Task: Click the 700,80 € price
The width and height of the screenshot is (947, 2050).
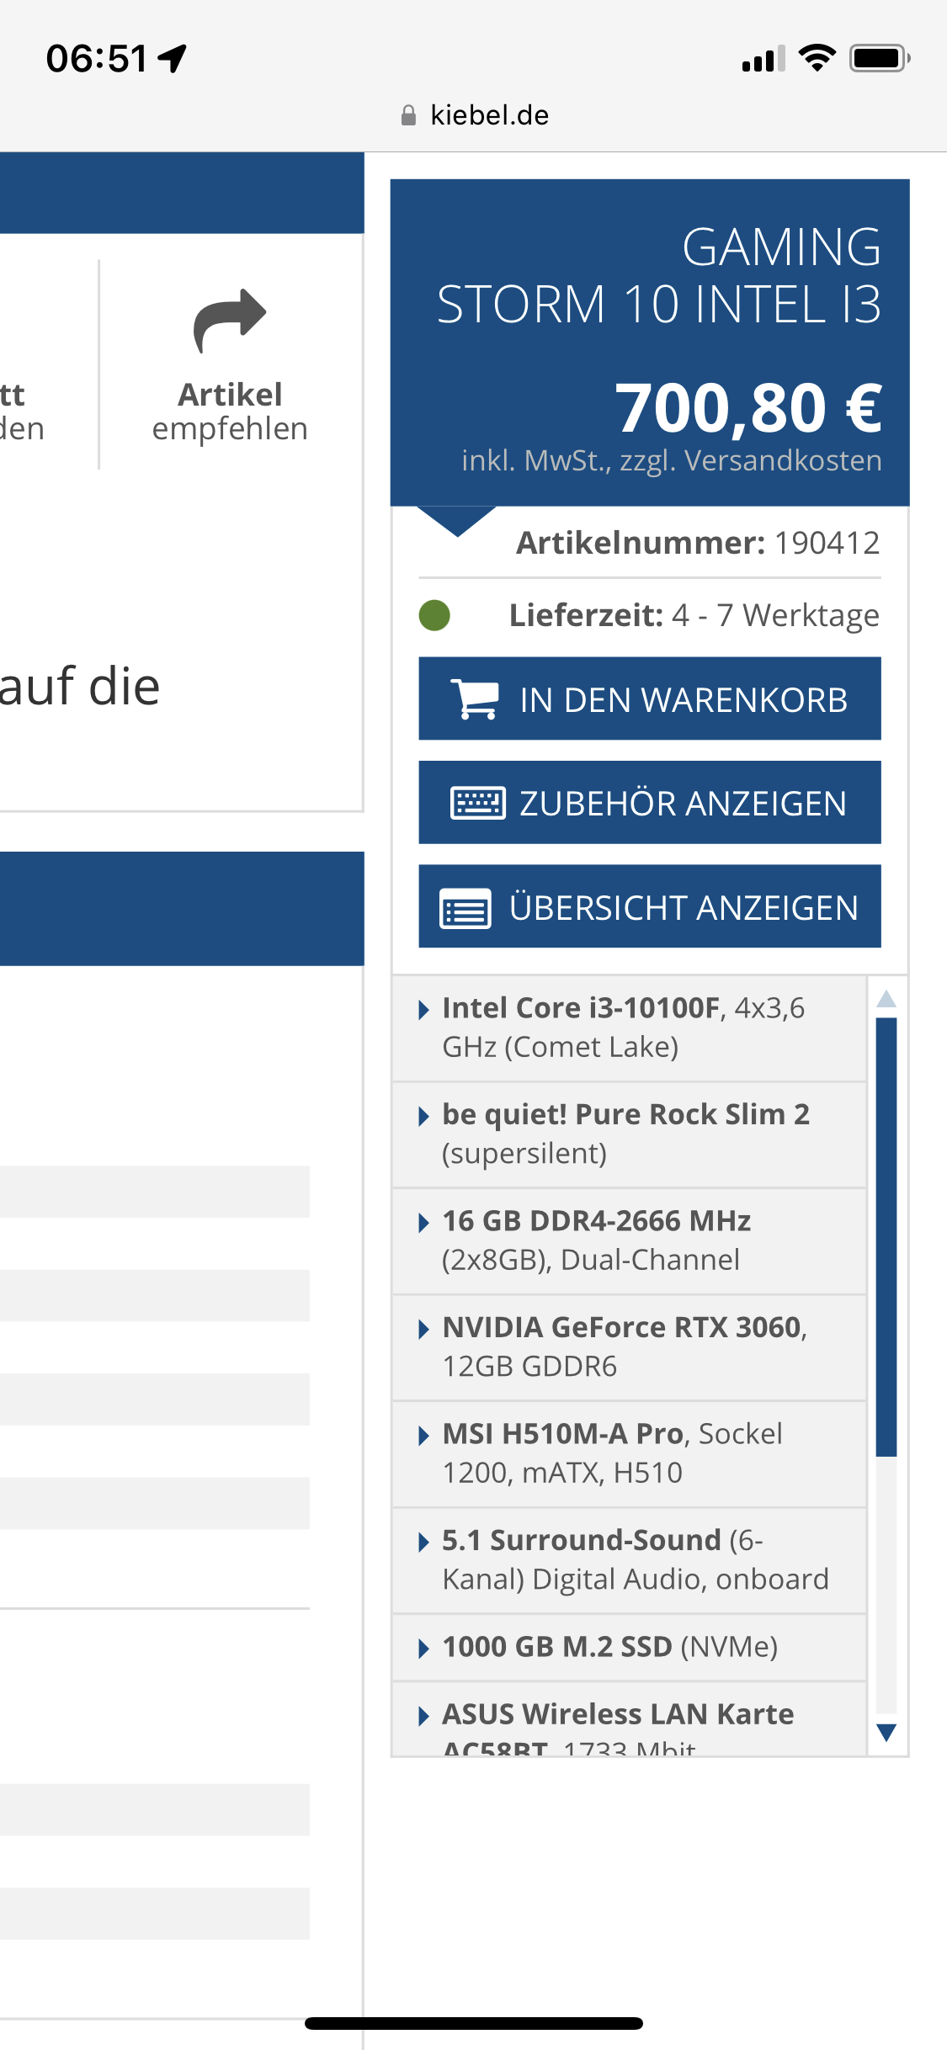Action: pyautogui.click(x=748, y=407)
